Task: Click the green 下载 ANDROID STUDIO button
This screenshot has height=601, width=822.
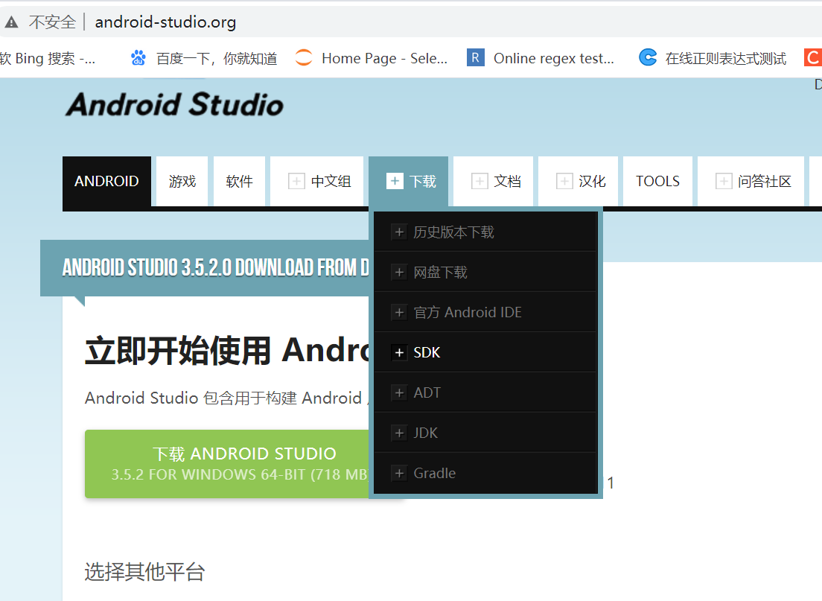Action: coord(228,464)
